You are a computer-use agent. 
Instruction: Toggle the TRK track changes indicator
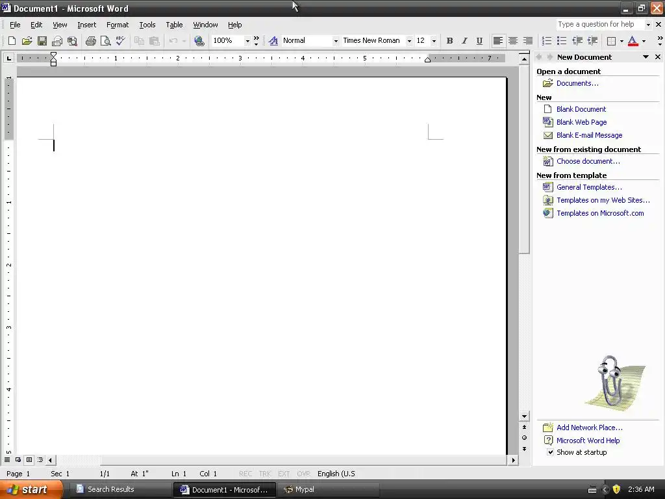tap(265, 474)
